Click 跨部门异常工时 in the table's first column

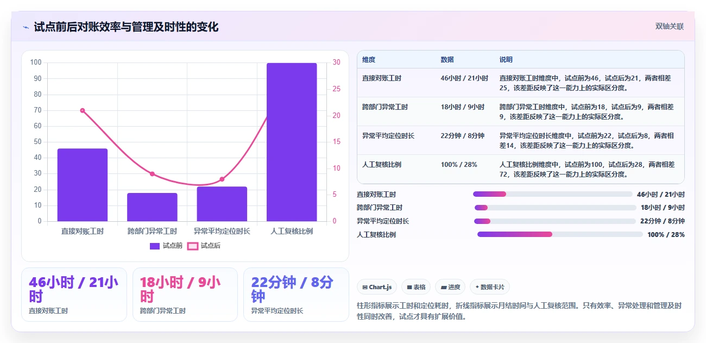[385, 107]
